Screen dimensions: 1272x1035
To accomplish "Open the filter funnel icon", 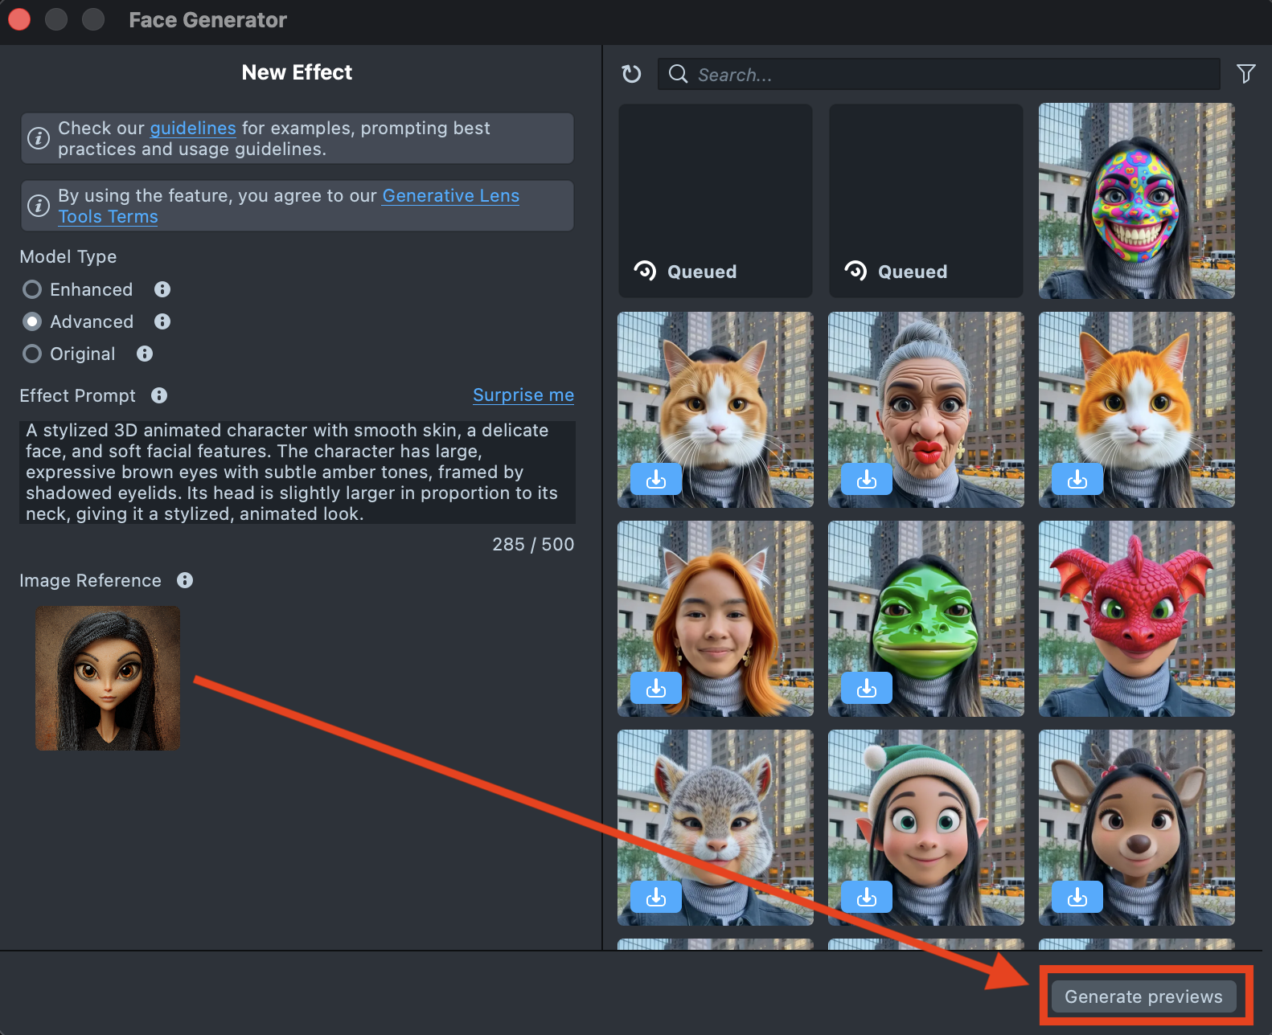I will [x=1245, y=74].
